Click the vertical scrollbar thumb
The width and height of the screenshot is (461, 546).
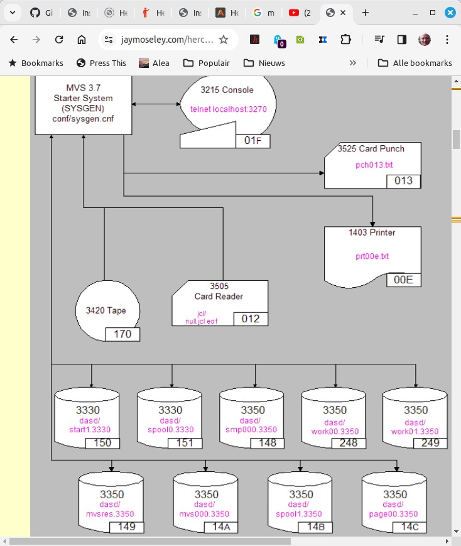(456, 139)
